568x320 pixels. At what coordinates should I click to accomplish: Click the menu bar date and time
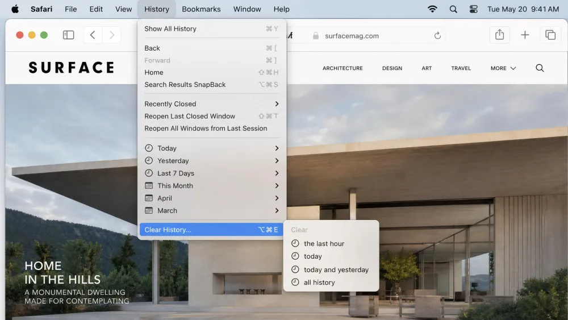pyautogui.click(x=523, y=9)
